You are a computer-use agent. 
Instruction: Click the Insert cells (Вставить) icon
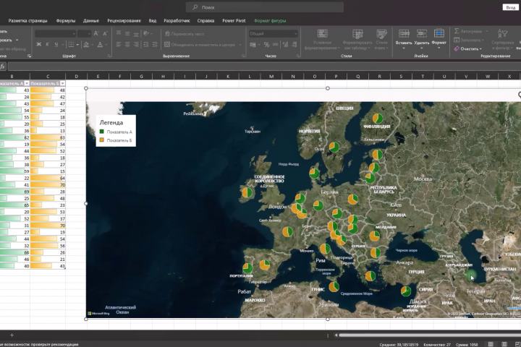tap(403, 33)
